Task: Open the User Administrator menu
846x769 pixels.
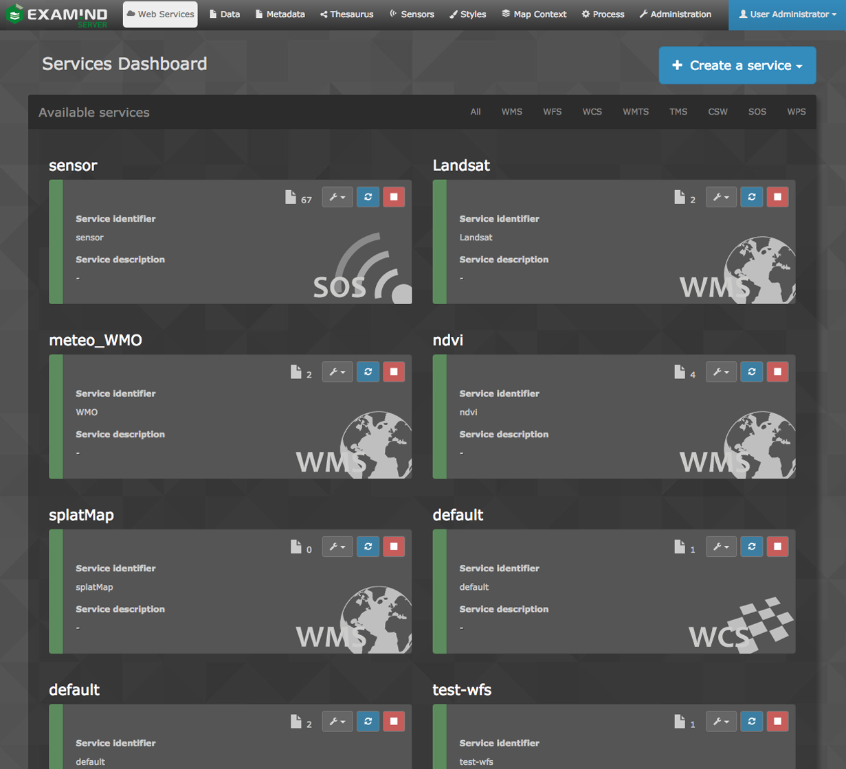Action: click(x=786, y=14)
